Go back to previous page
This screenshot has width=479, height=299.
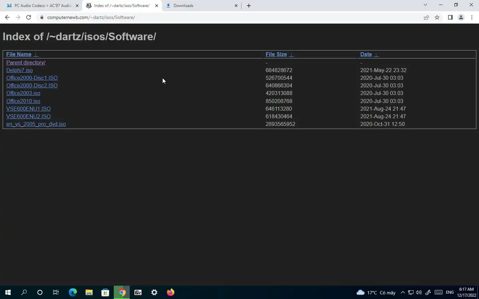pyautogui.click(x=7, y=17)
